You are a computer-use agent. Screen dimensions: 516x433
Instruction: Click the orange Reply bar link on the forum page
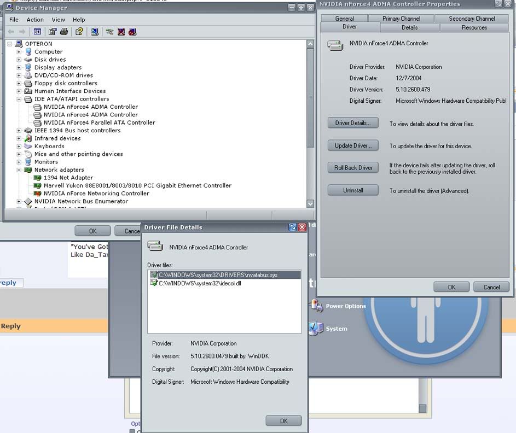coord(10,326)
